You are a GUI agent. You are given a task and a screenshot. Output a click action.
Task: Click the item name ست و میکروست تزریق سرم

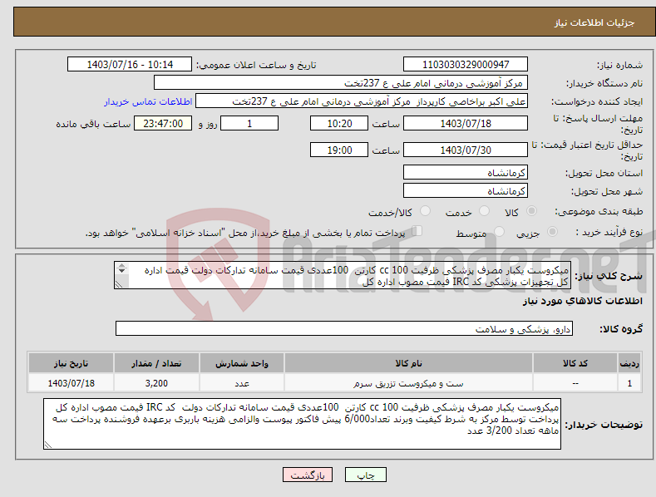[408, 383]
